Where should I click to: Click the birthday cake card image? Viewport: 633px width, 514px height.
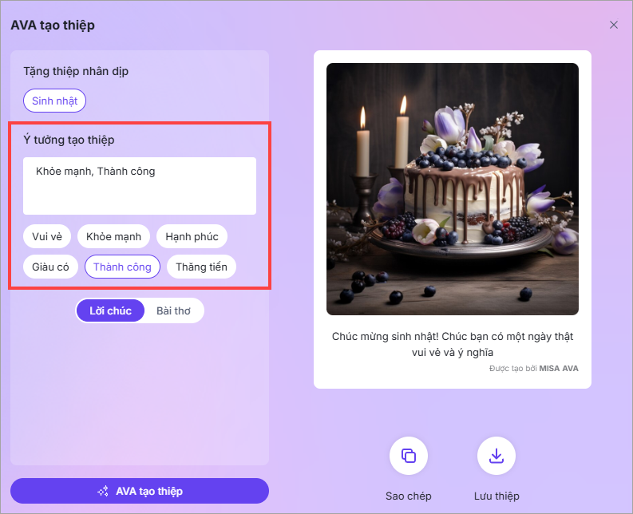click(453, 189)
